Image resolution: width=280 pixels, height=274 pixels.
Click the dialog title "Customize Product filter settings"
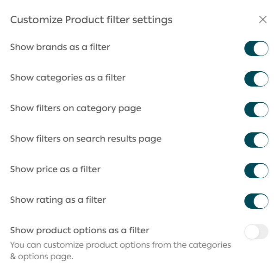tap(91, 20)
